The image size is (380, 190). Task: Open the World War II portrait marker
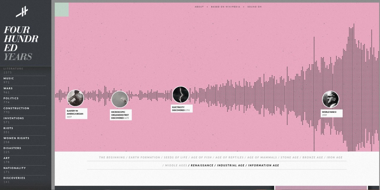coord(330,99)
